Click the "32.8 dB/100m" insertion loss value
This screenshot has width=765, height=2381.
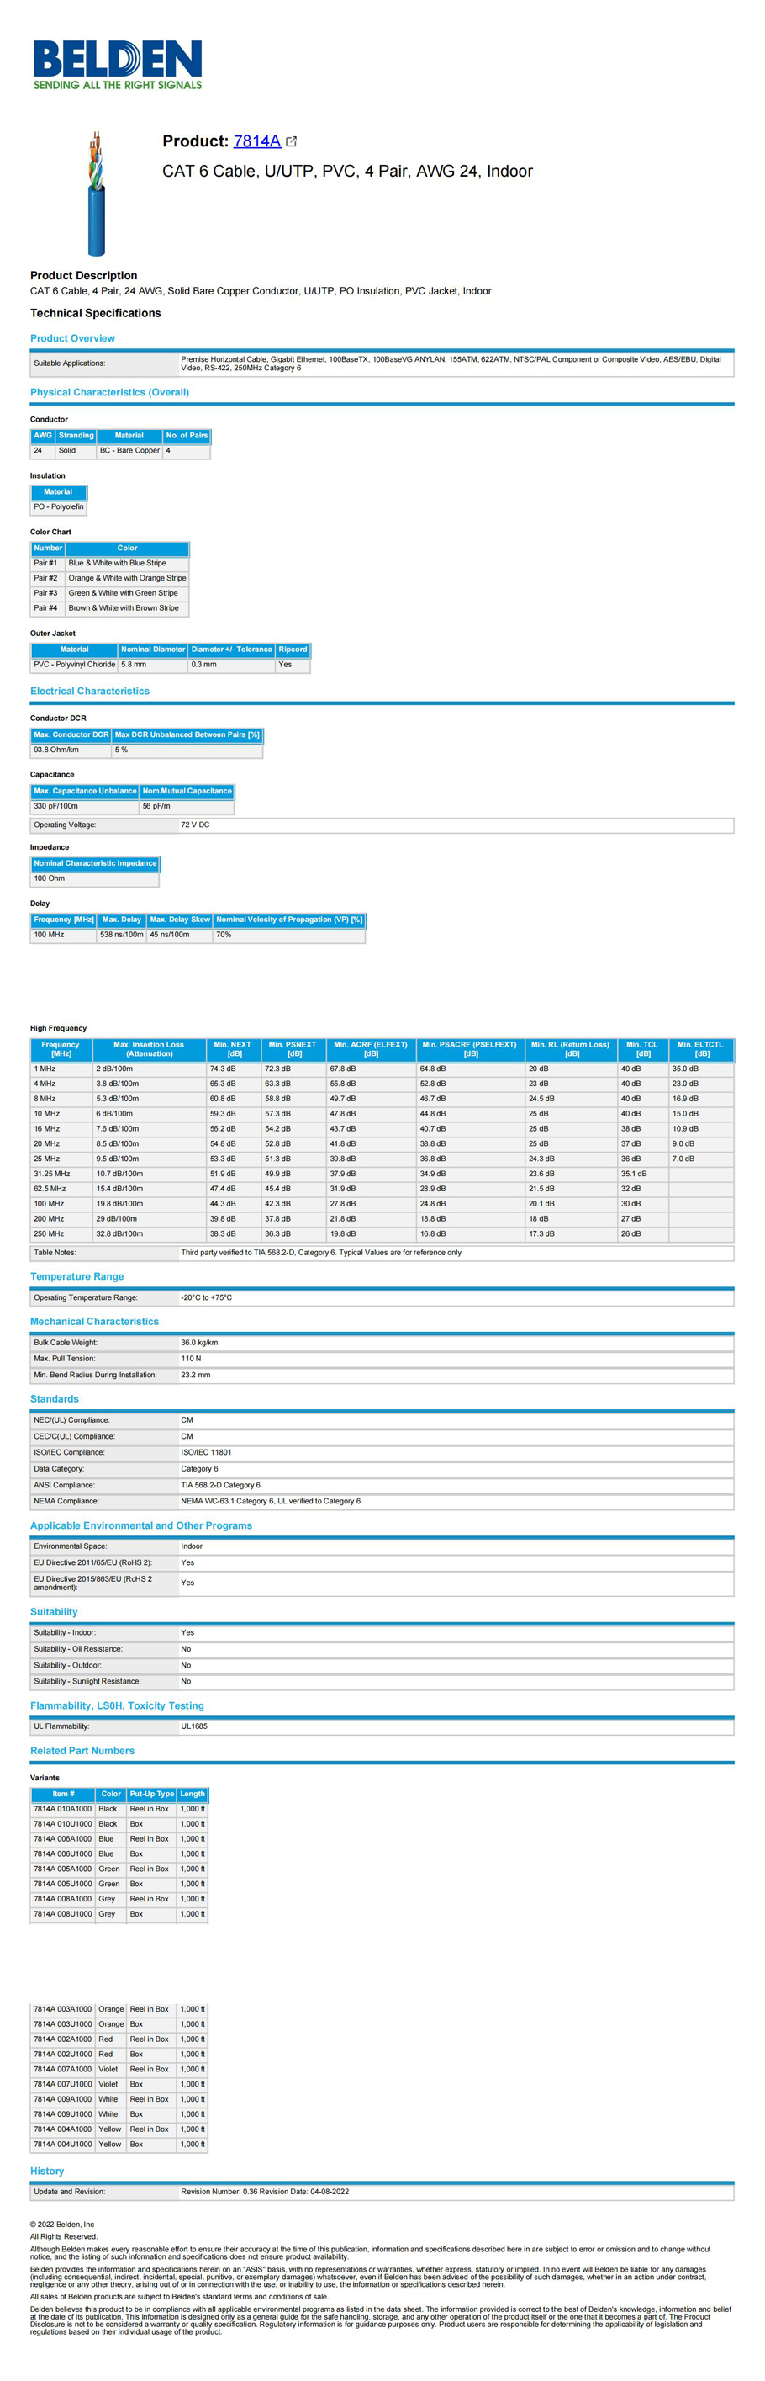(x=149, y=1235)
